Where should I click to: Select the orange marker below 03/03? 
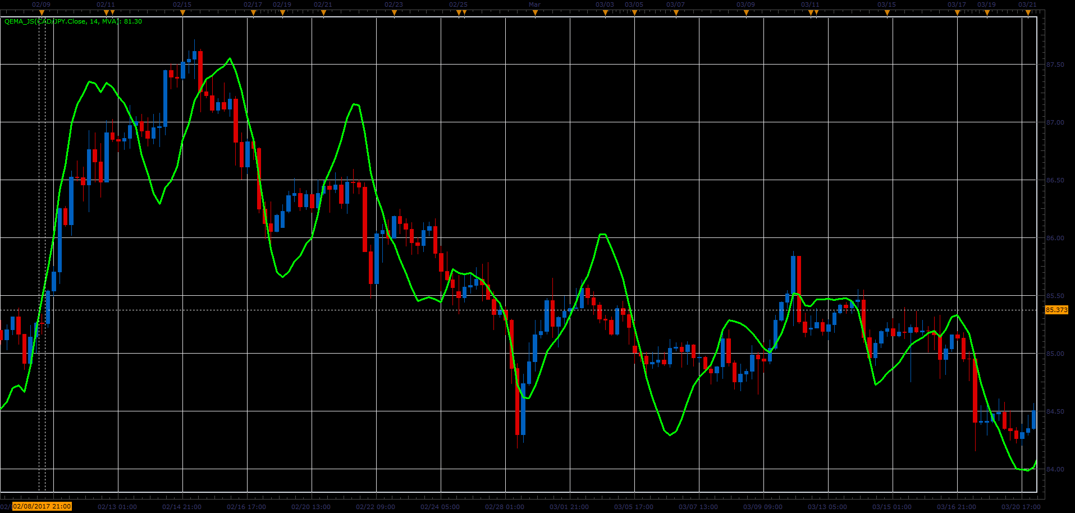[x=605, y=12]
